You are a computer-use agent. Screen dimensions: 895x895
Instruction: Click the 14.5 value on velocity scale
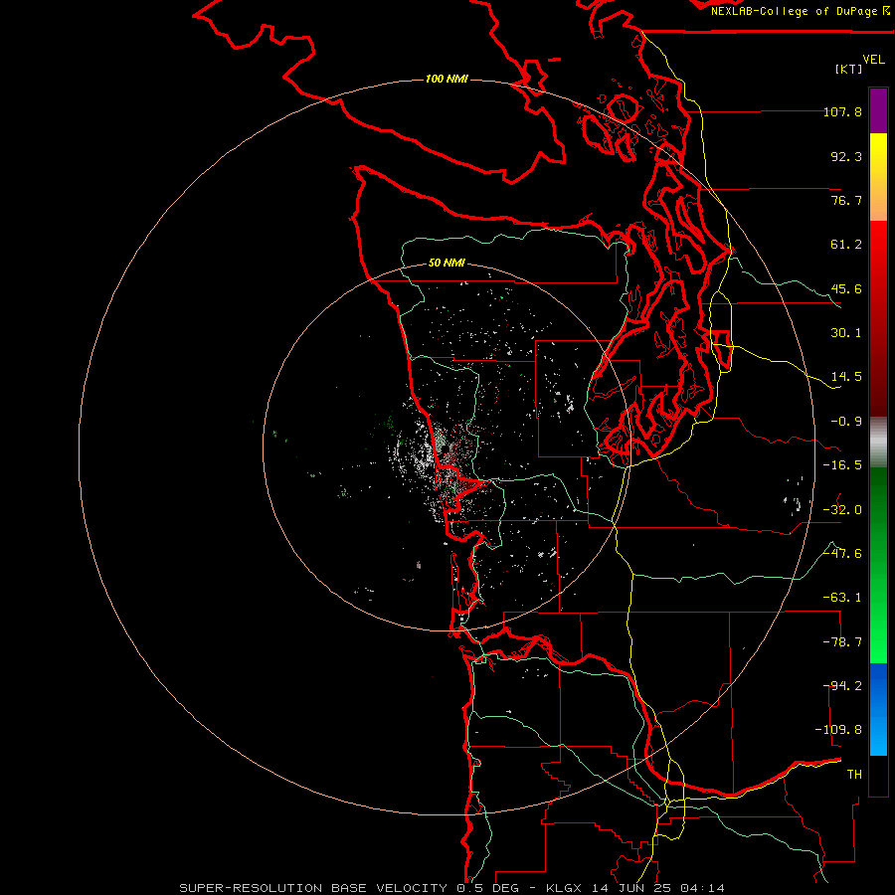tap(846, 377)
